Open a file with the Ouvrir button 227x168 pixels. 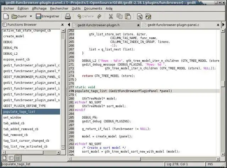[x=19, y=16]
